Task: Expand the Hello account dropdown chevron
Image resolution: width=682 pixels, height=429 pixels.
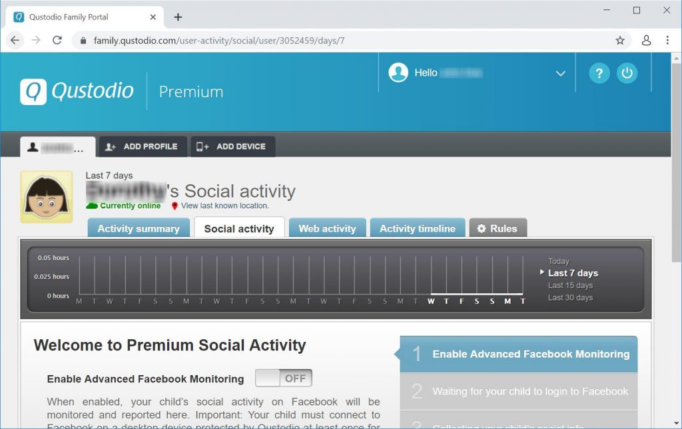Action: coord(560,73)
